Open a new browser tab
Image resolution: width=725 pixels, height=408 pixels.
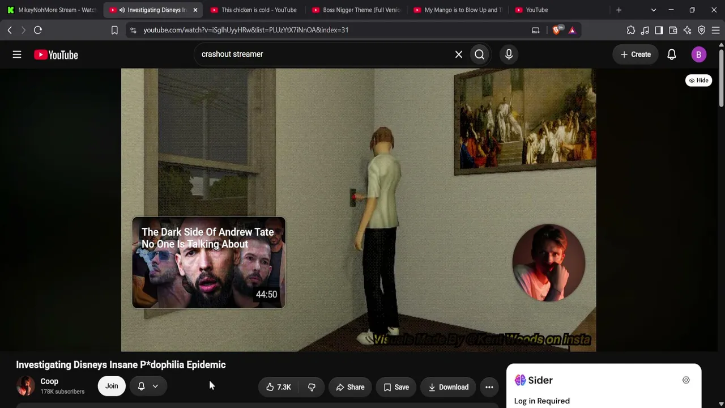point(619,10)
